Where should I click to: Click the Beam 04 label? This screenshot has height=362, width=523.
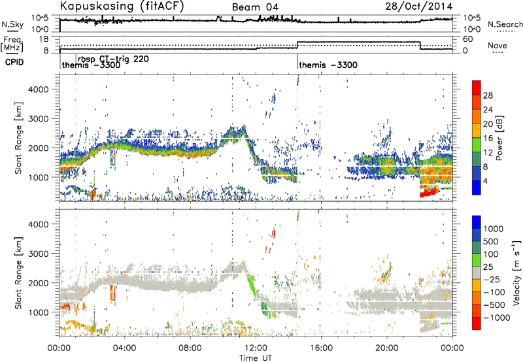(x=255, y=7)
